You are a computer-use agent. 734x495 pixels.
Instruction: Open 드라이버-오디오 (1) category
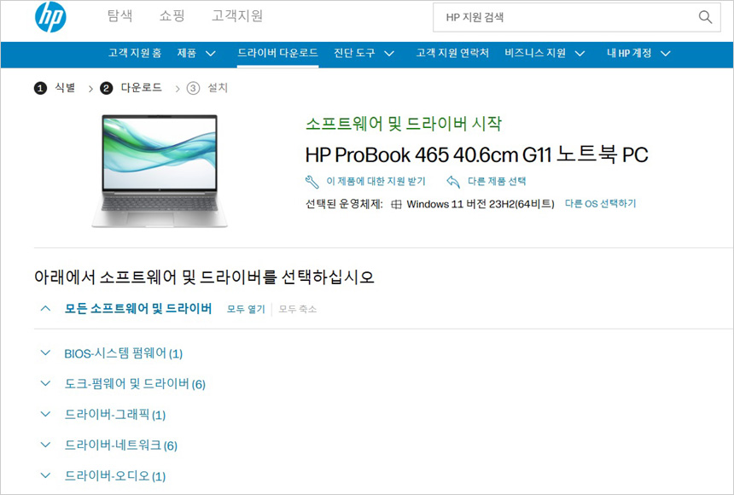pos(114,476)
